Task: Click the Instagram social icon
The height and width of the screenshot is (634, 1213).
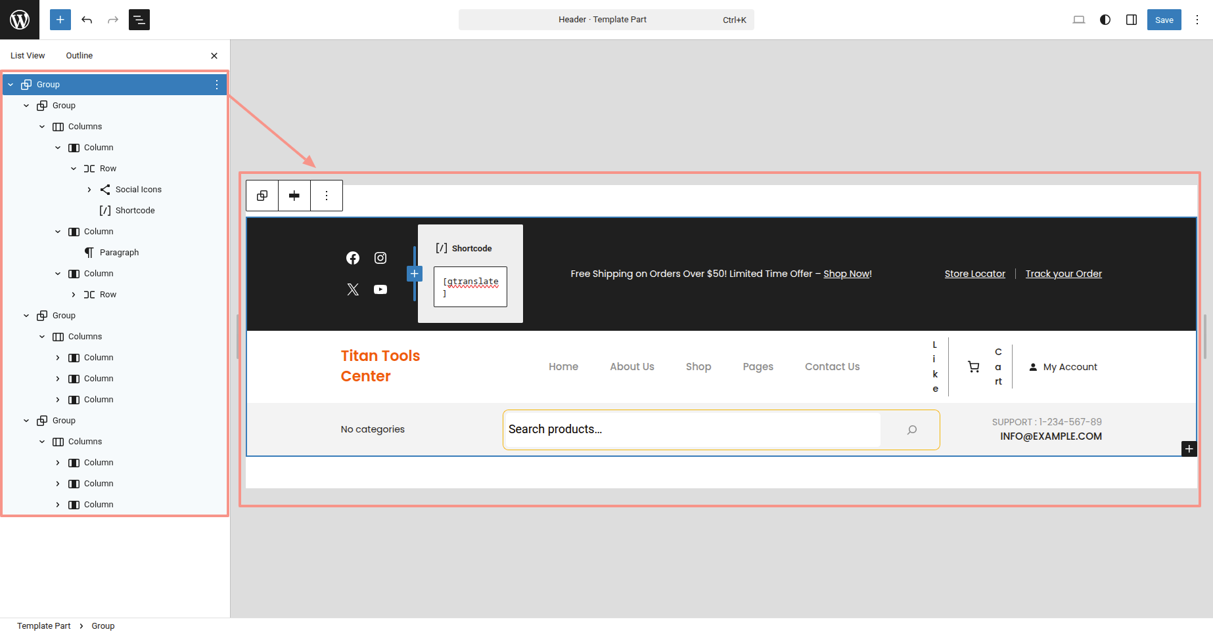Action: 380,258
